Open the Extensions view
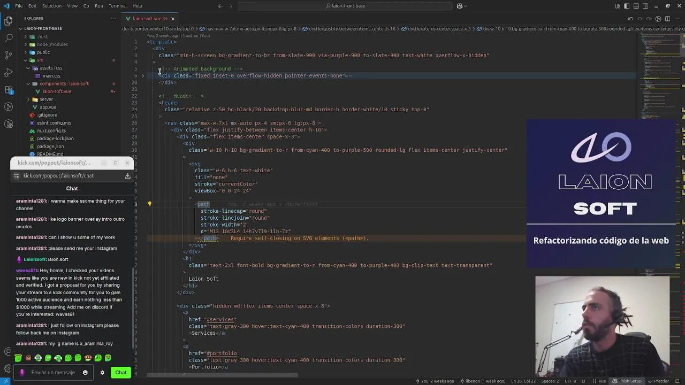 click(x=9, y=89)
